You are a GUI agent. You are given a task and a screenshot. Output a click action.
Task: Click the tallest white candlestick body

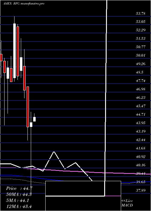tap(14, 51)
